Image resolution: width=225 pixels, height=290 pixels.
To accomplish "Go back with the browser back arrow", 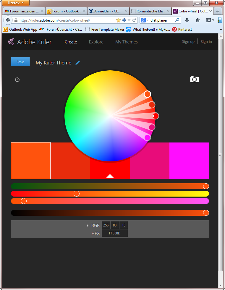I will (x=8, y=20).
